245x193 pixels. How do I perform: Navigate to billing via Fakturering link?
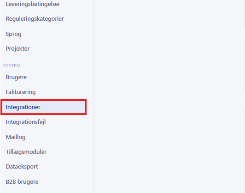click(21, 92)
